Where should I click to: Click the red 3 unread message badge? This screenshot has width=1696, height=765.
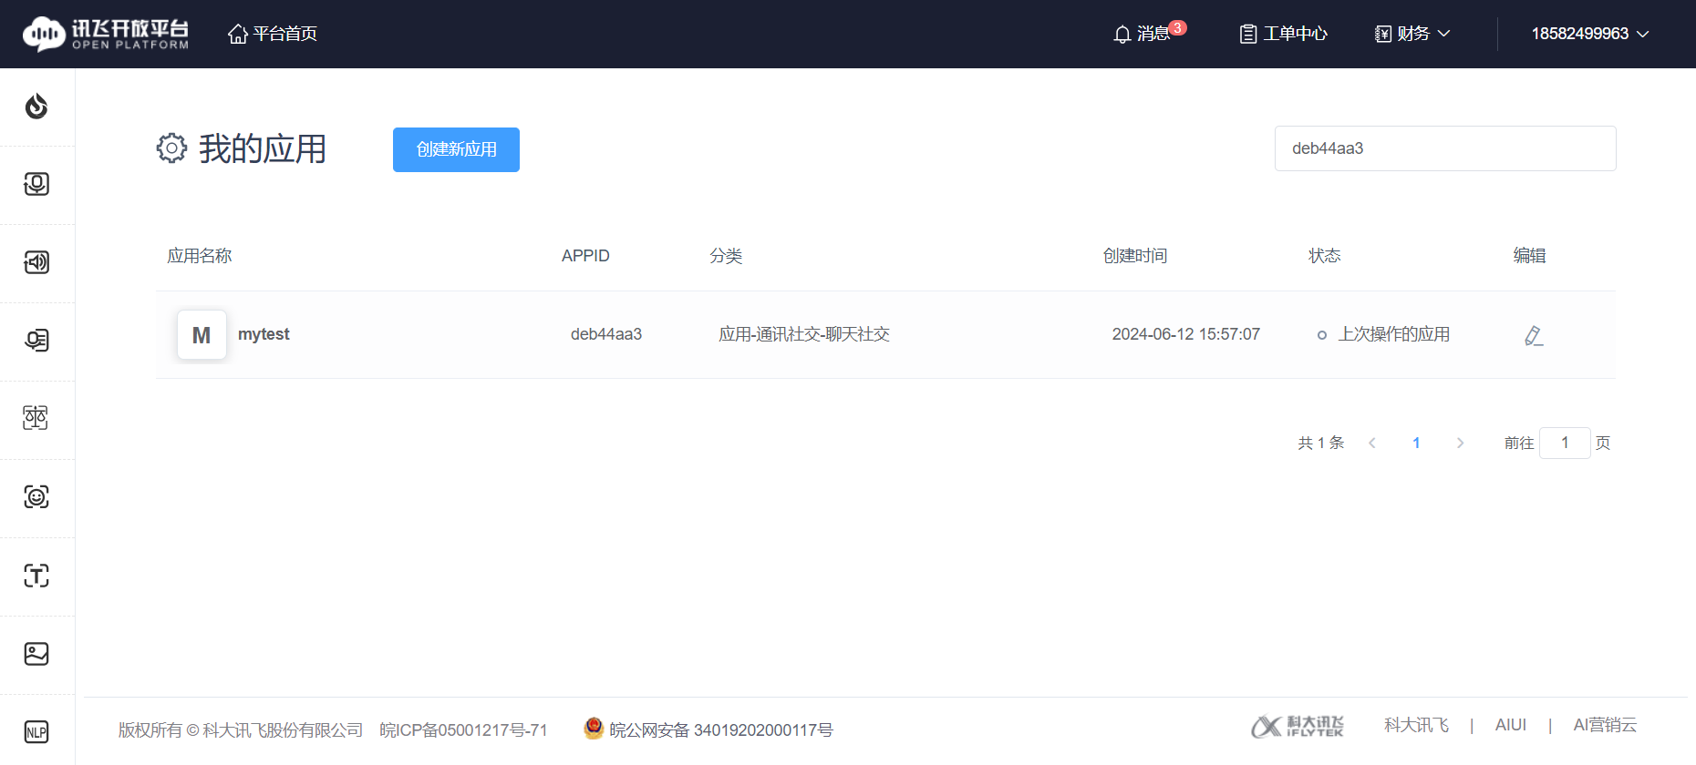(x=1177, y=28)
